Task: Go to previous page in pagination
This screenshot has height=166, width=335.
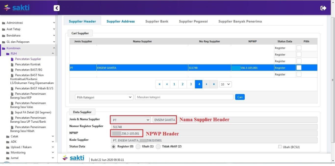Action: (166, 84)
